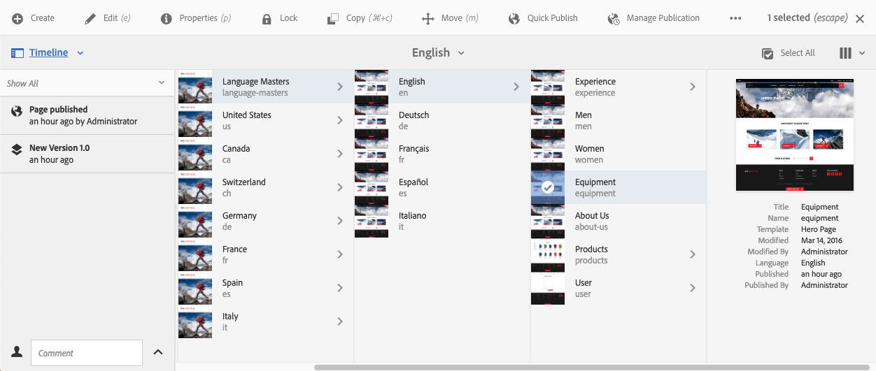Open Properties info icon
Viewport: 876px width, 371px height.
click(167, 18)
